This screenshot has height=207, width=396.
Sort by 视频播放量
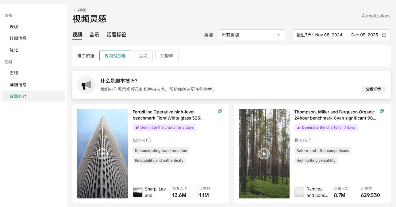click(x=115, y=56)
